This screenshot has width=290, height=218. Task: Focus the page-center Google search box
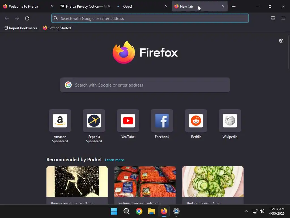(x=145, y=85)
